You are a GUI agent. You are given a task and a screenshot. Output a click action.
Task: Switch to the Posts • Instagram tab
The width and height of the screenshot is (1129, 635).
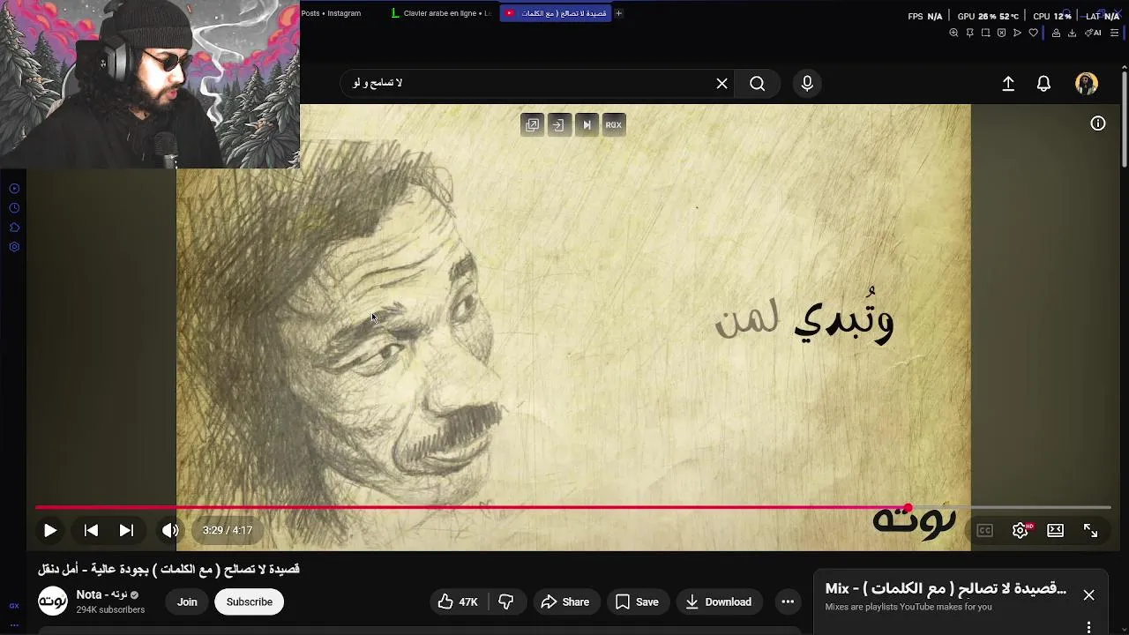tap(331, 13)
